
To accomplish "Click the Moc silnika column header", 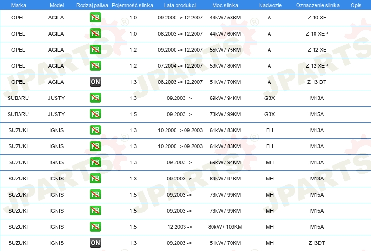I will 225,5.
